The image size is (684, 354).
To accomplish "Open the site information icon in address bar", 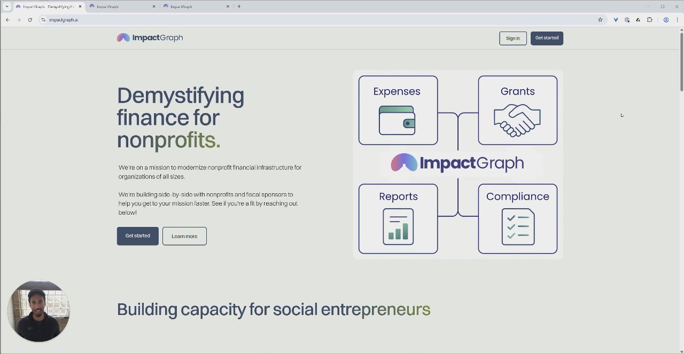I will point(43,20).
